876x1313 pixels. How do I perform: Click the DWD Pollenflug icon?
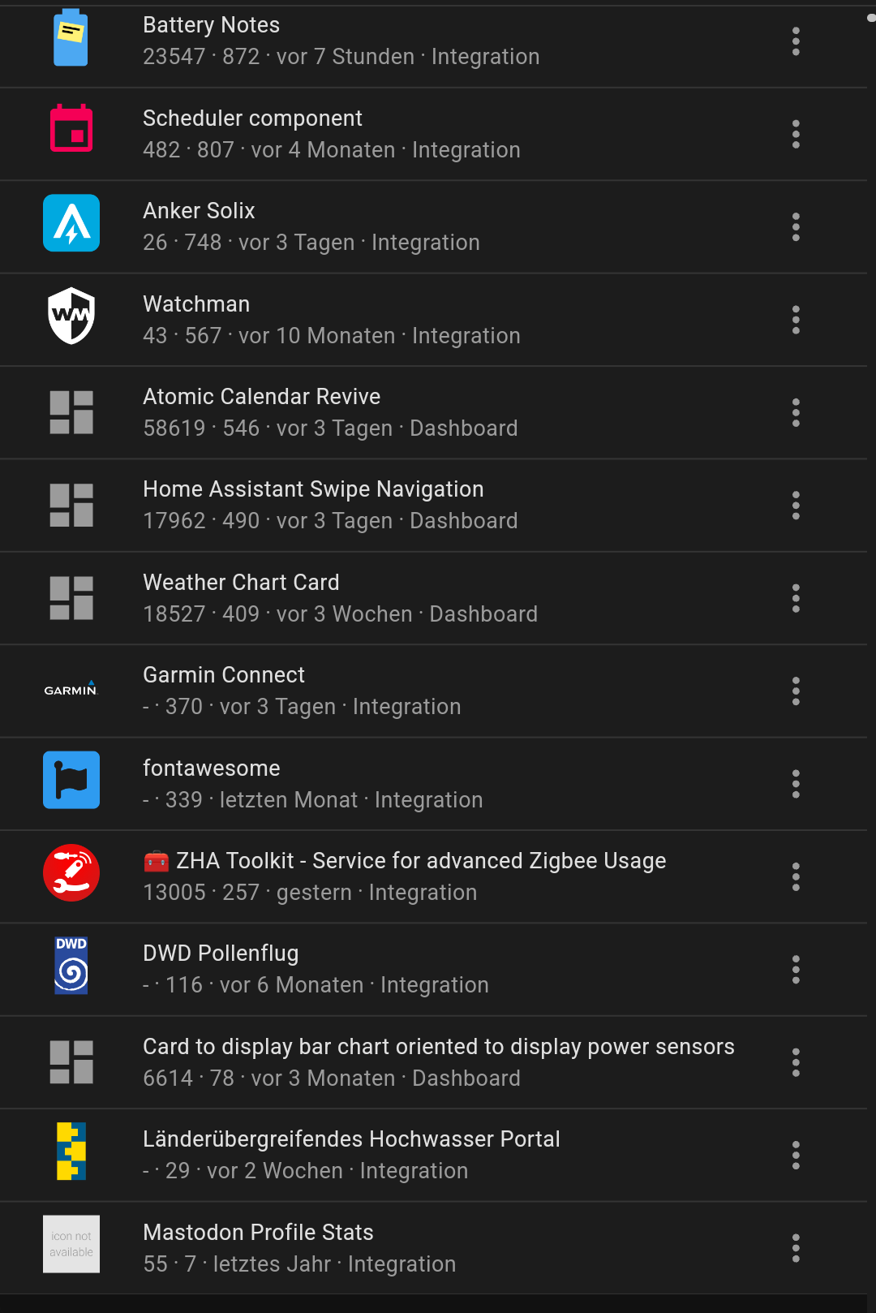(x=71, y=966)
